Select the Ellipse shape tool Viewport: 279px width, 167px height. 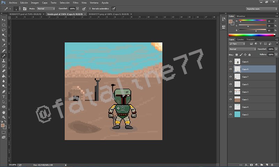pos(3,107)
